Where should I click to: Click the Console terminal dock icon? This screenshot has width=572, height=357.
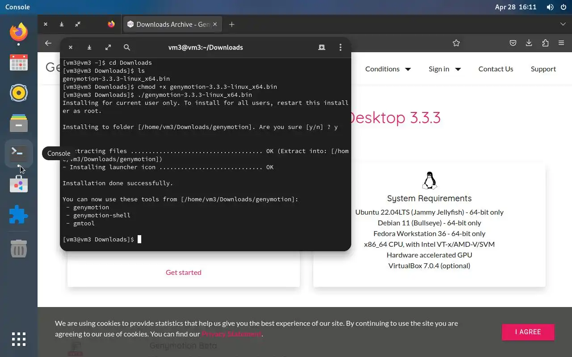coord(19,154)
